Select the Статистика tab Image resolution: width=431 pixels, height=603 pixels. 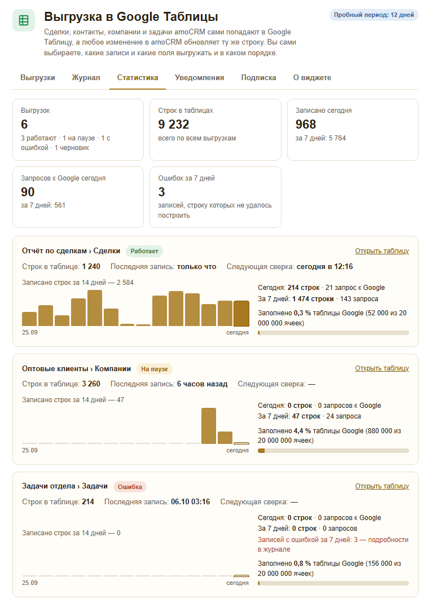138,78
